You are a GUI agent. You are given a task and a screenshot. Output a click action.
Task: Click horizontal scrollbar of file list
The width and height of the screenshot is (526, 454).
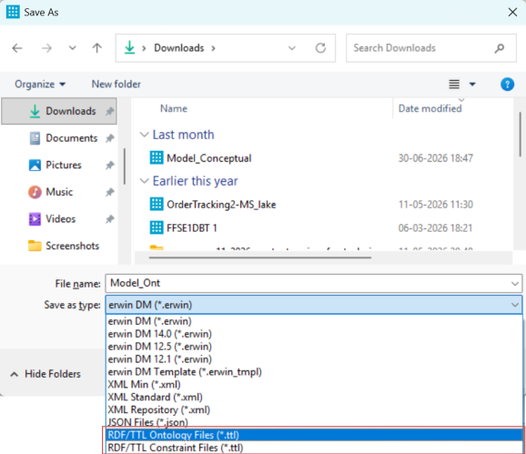click(x=260, y=257)
